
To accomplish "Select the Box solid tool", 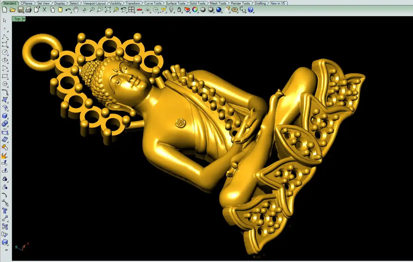I will pyautogui.click(x=5, y=116).
